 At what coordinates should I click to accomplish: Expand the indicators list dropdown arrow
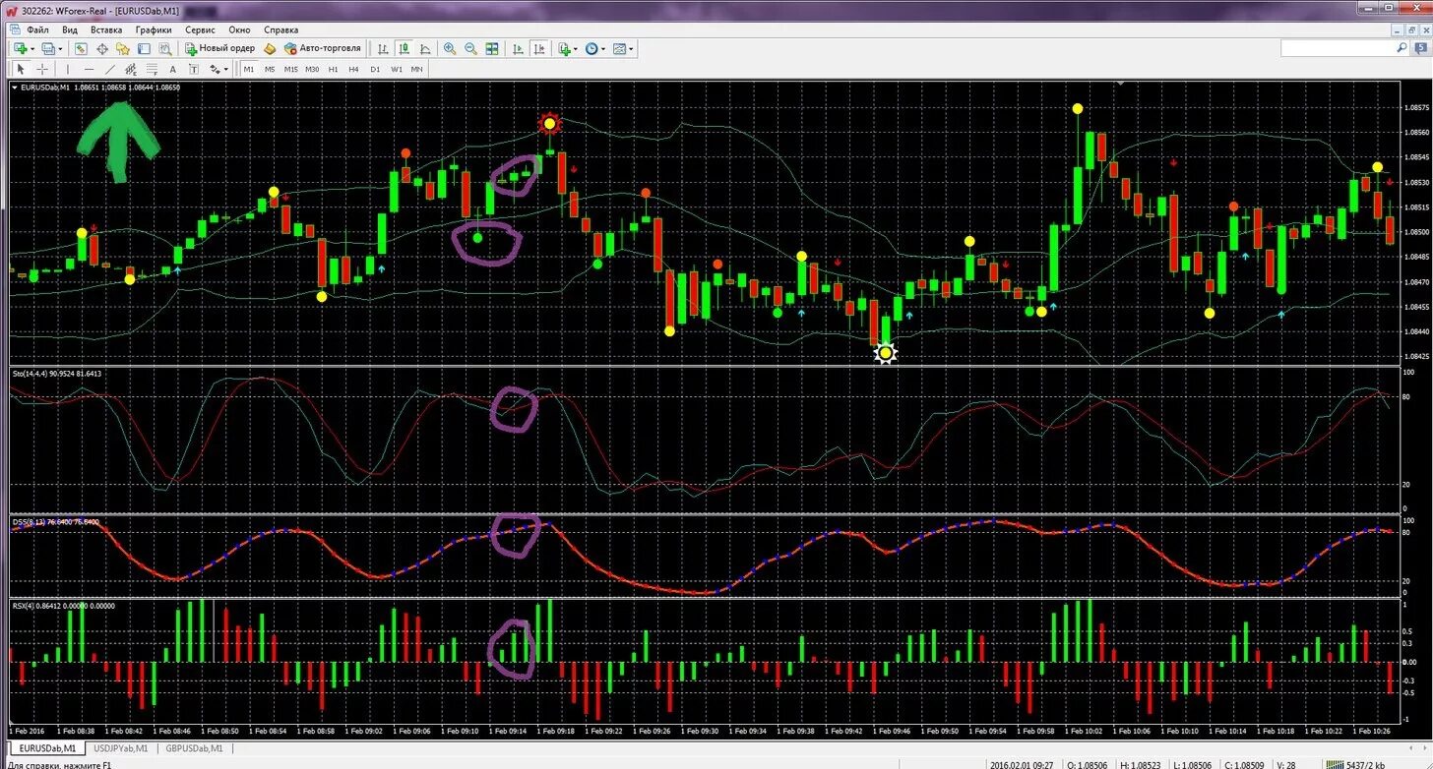coord(577,48)
